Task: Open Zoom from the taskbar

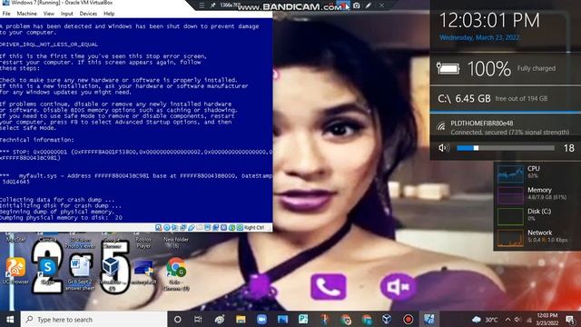Action: pos(261,319)
